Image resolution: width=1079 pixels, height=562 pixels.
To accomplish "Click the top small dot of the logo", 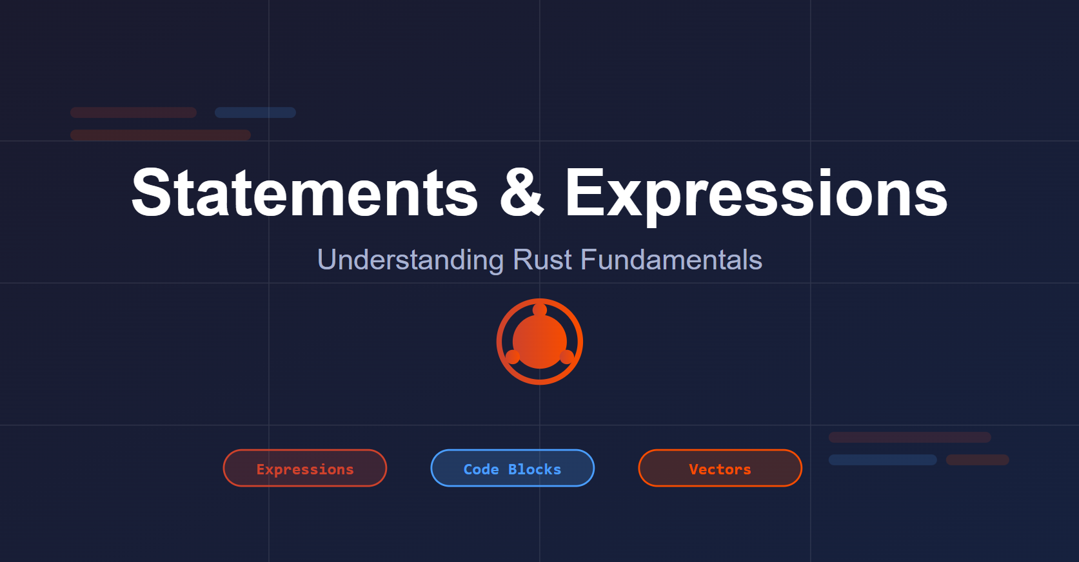I will click(x=540, y=310).
